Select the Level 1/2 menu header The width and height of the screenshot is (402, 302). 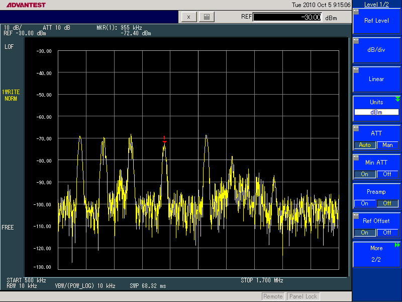tap(376, 4)
